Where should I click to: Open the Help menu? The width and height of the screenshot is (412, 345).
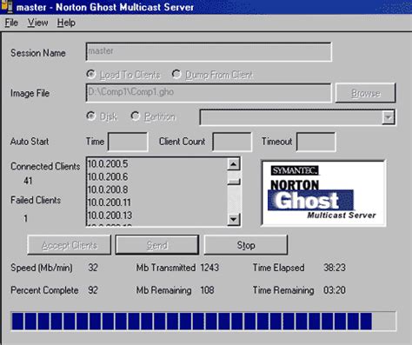pyautogui.click(x=66, y=23)
